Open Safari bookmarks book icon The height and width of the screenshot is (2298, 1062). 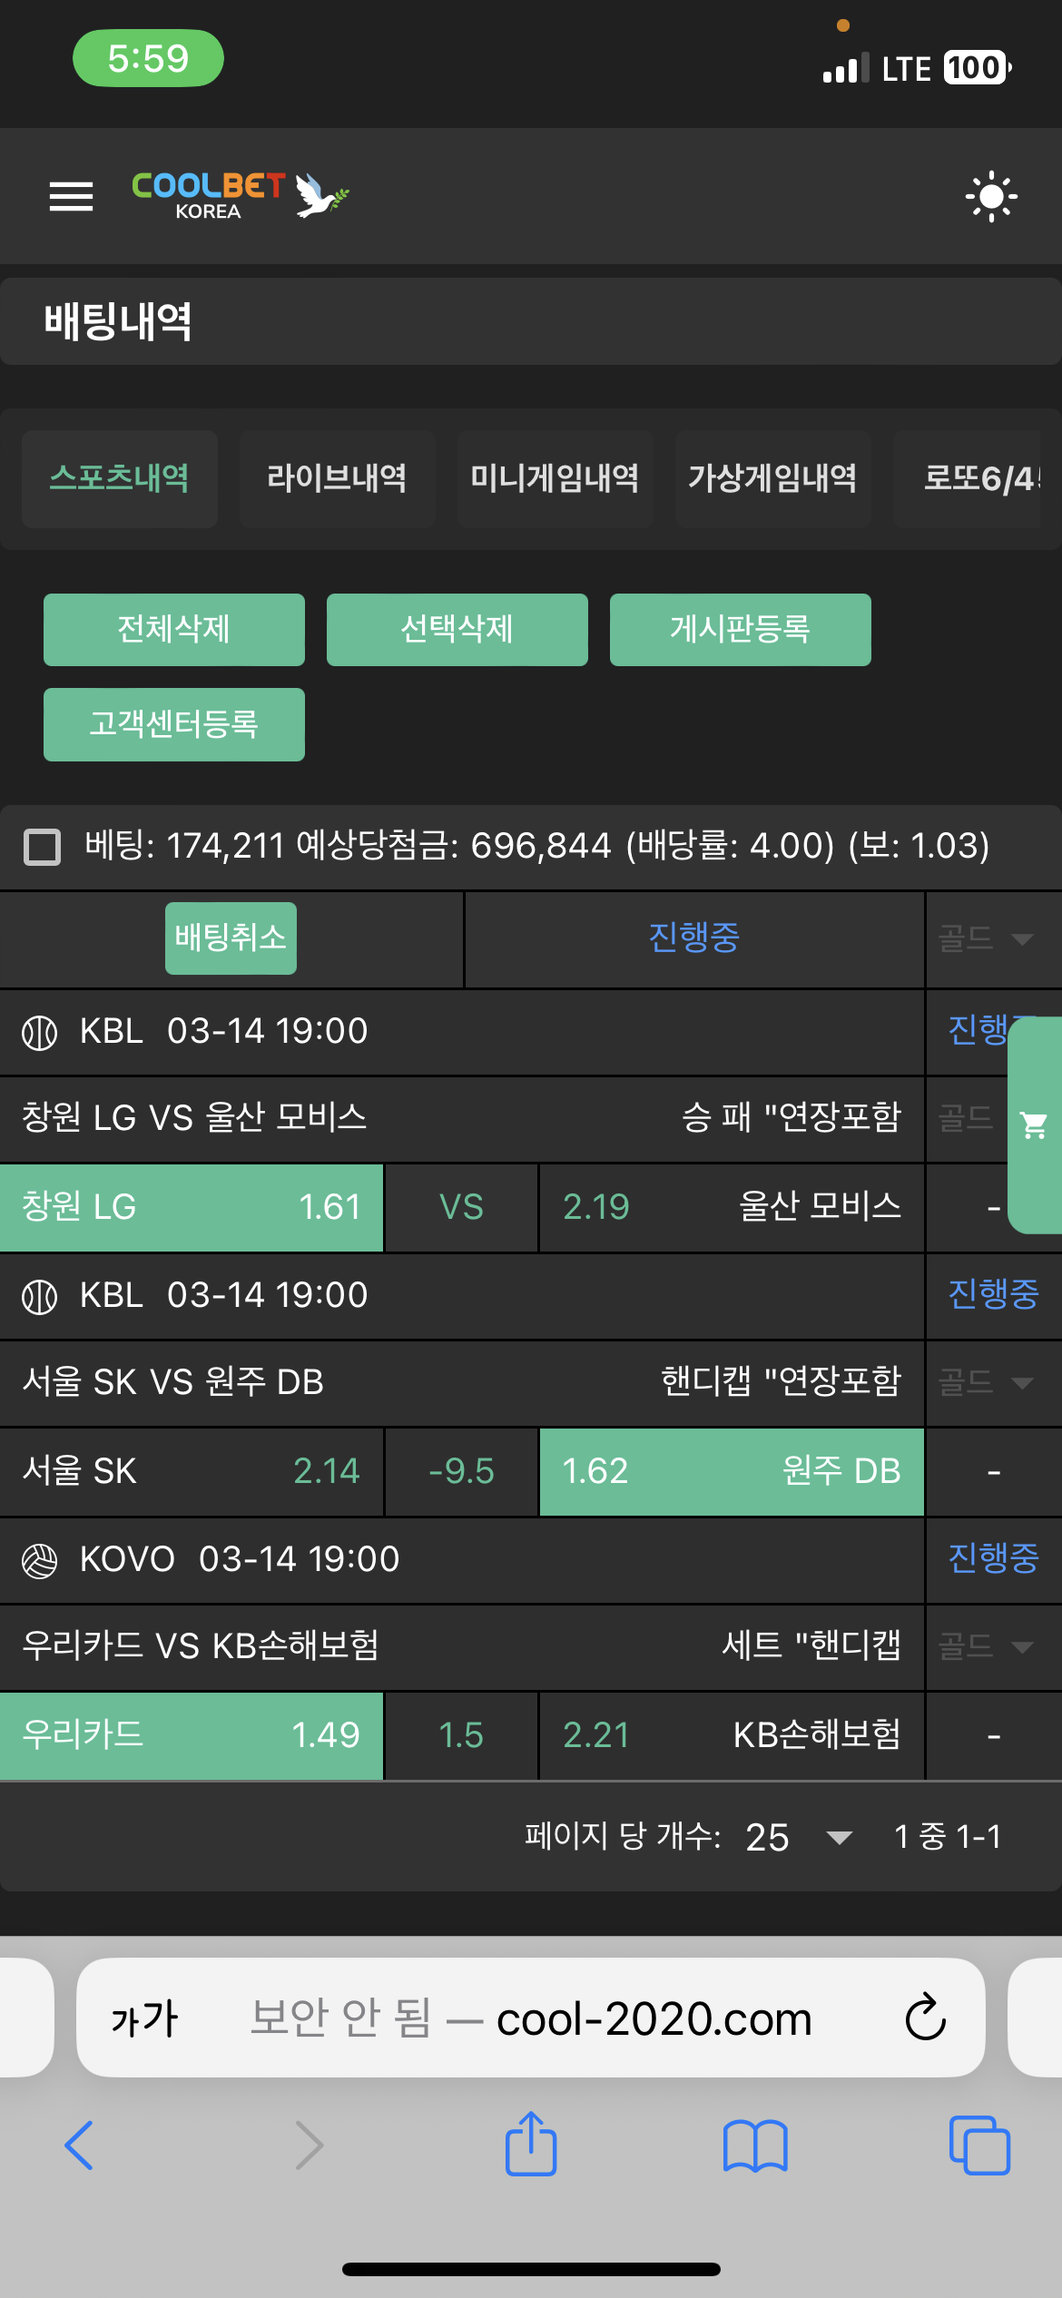tap(755, 2146)
